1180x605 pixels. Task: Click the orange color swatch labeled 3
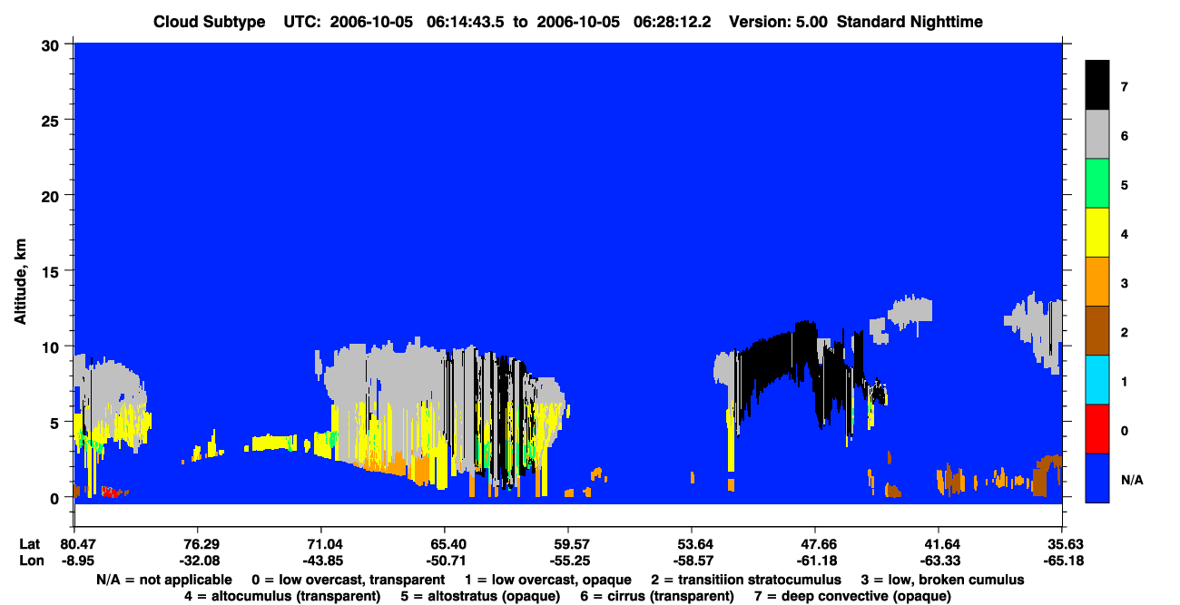click(x=1097, y=282)
